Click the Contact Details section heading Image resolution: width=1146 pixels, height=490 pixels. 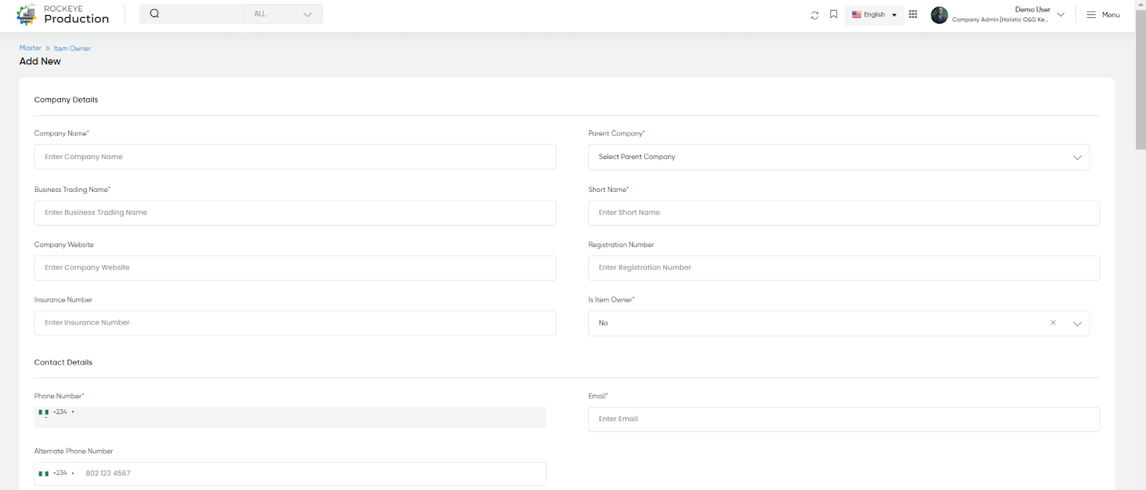(x=63, y=362)
